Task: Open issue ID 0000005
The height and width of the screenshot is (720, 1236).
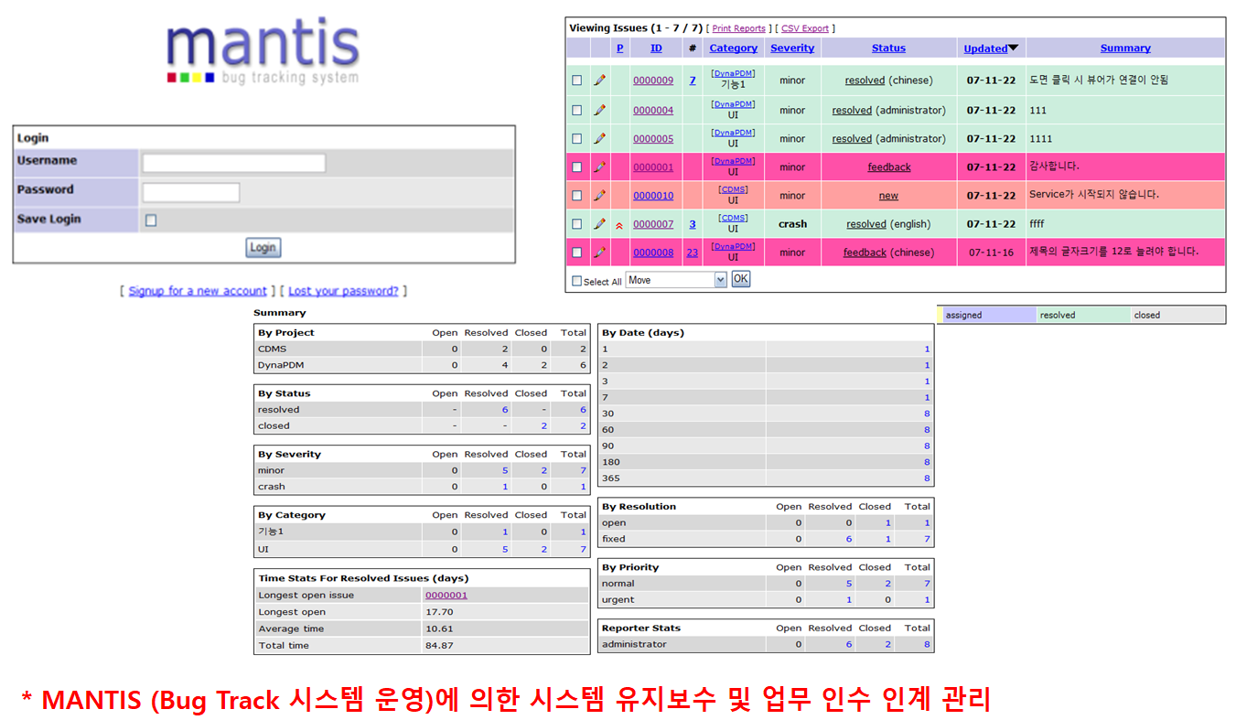Action: 653,138
